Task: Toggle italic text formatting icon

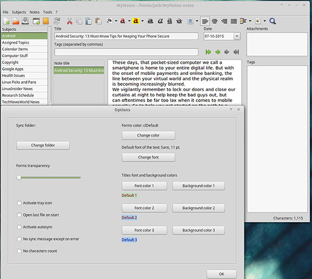Action: click(x=160, y=21)
